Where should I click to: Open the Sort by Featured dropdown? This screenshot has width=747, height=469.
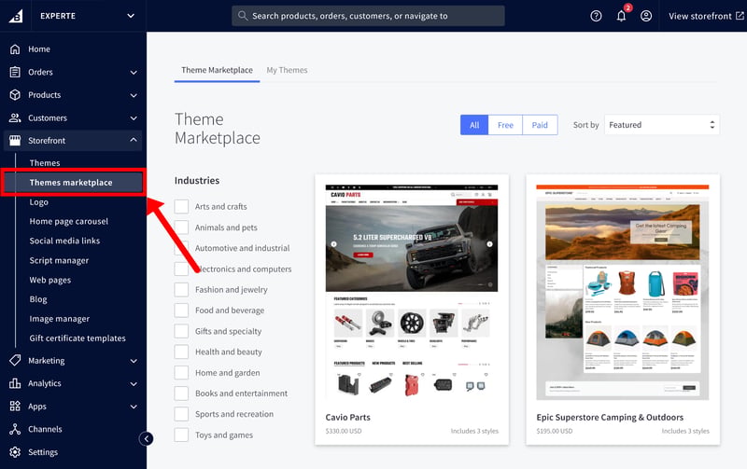pos(662,125)
